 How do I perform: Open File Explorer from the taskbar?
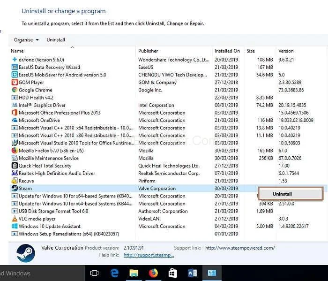pyautogui.click(x=134, y=273)
